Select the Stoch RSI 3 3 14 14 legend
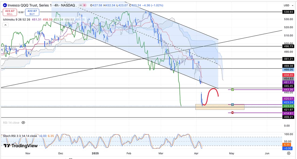 pyautogui.click(x=20, y=136)
